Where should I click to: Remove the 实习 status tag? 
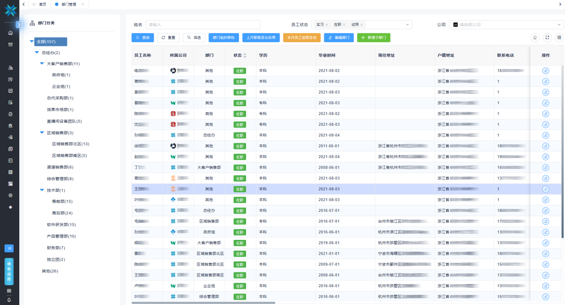[326, 25]
